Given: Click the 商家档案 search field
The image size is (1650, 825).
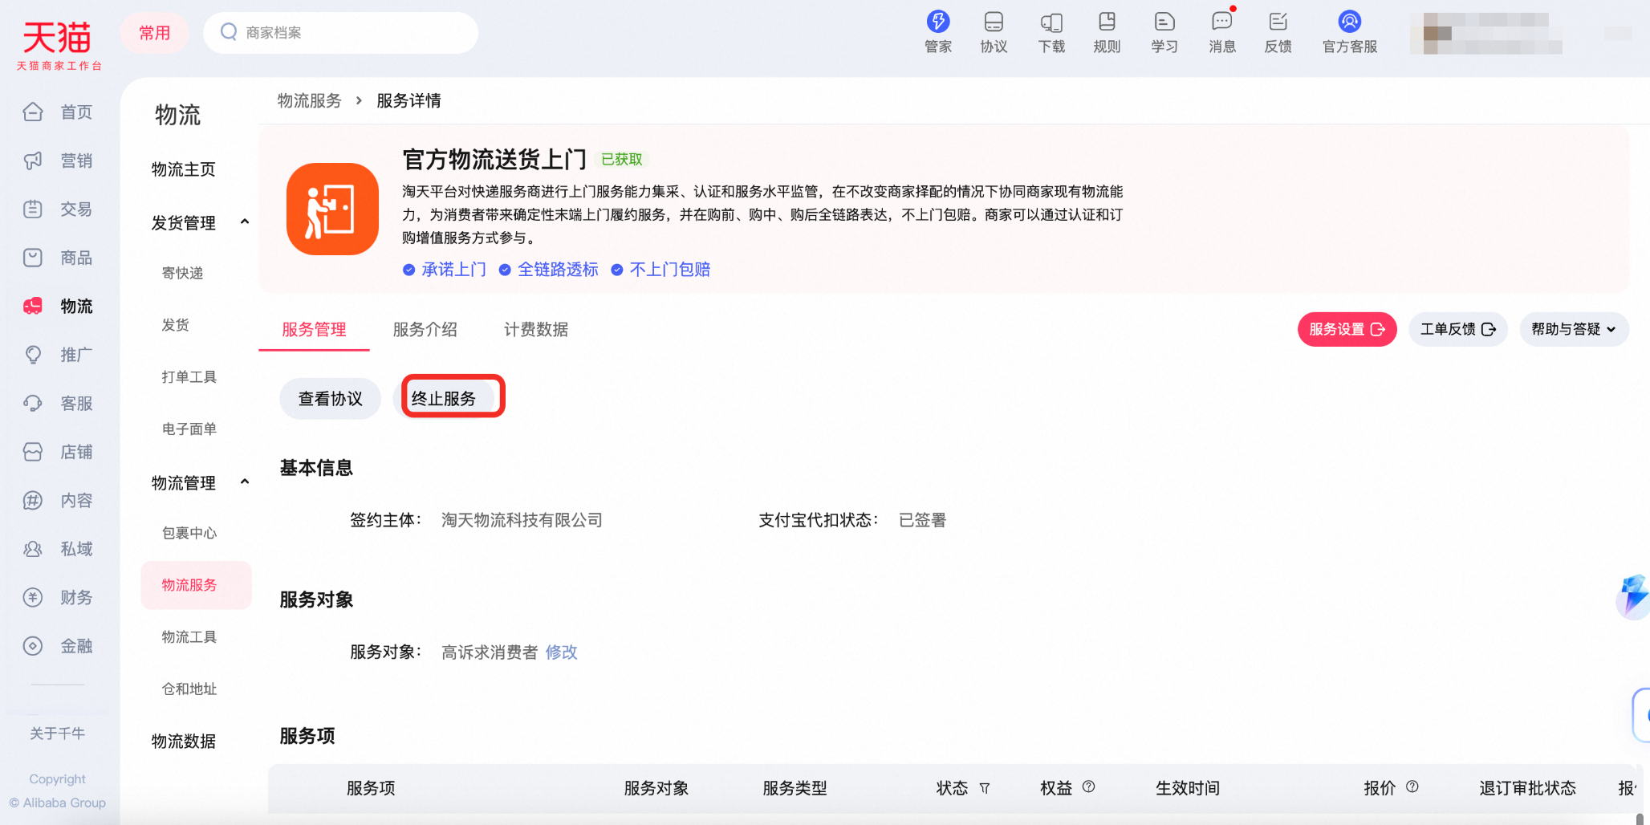Looking at the screenshot, I should 340,33.
